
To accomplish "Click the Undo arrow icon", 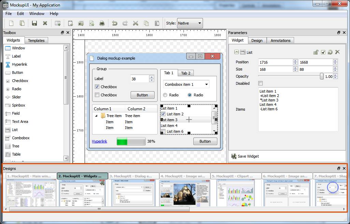I will coord(115,23).
